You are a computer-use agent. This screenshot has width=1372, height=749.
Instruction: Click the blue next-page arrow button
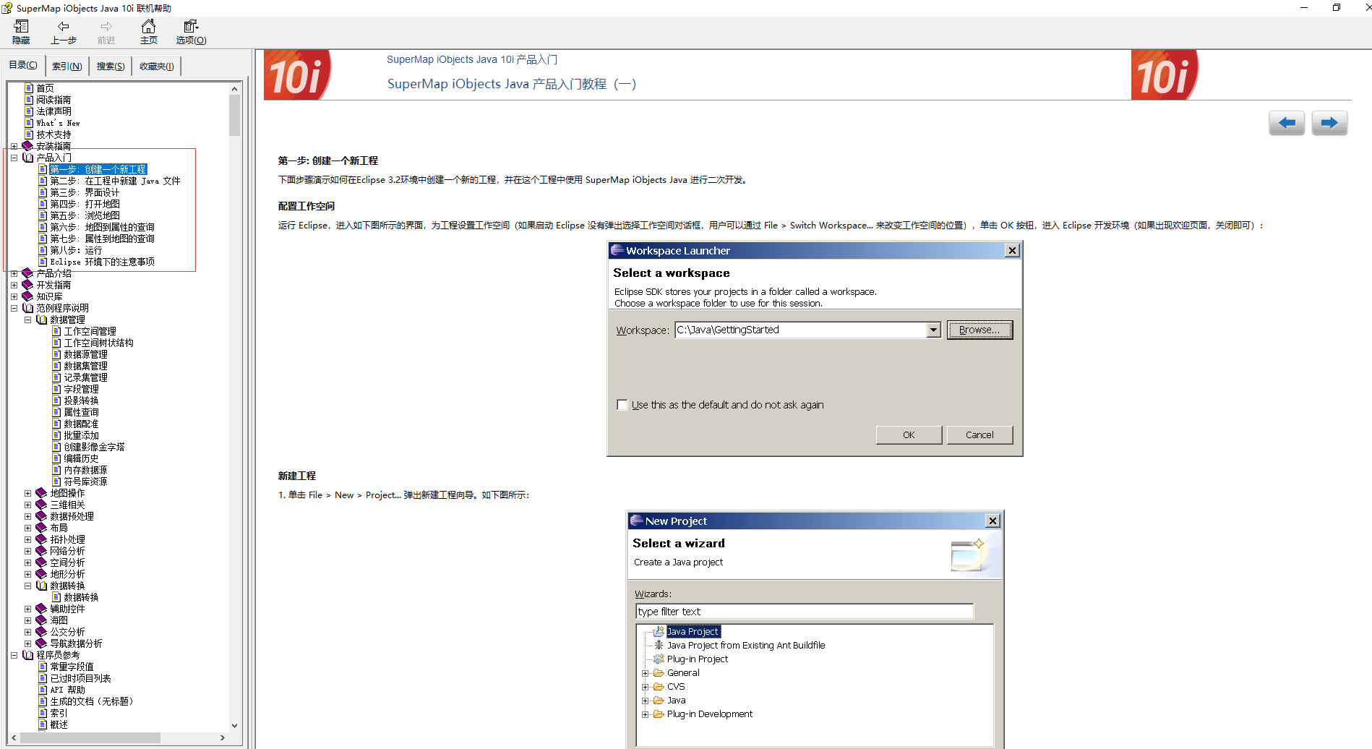1329,123
